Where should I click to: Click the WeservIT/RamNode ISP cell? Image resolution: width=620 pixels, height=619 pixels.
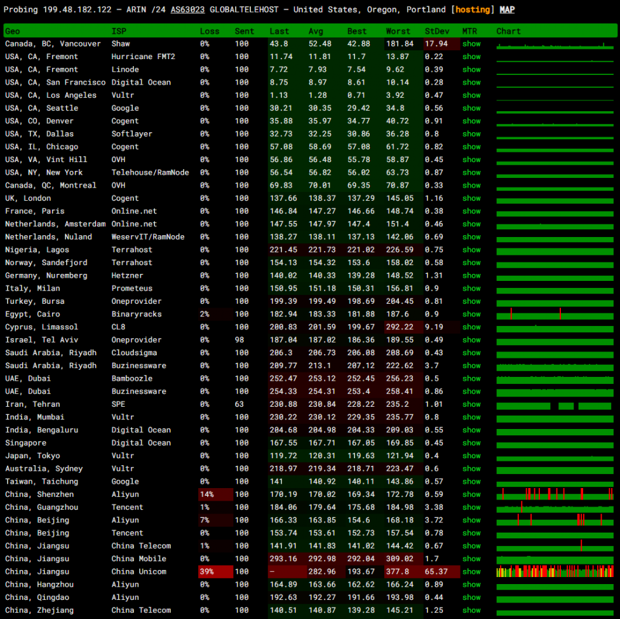(x=148, y=237)
